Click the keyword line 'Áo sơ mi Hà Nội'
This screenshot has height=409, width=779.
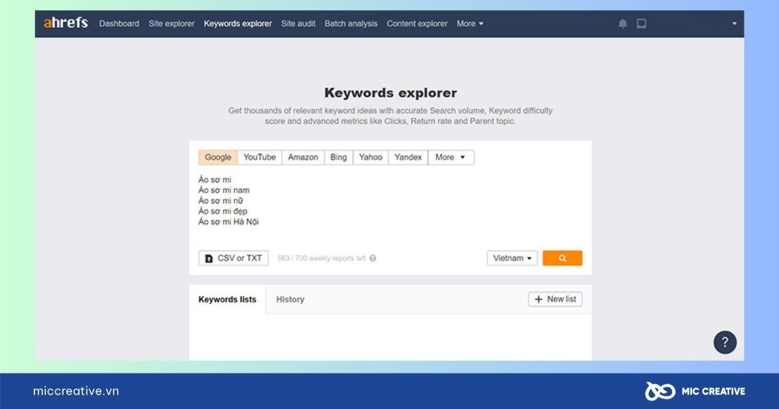(x=229, y=221)
